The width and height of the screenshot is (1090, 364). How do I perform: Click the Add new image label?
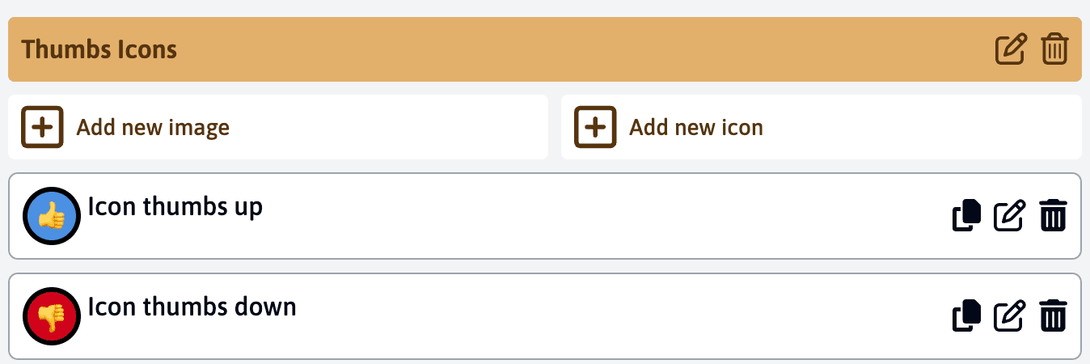click(x=153, y=128)
